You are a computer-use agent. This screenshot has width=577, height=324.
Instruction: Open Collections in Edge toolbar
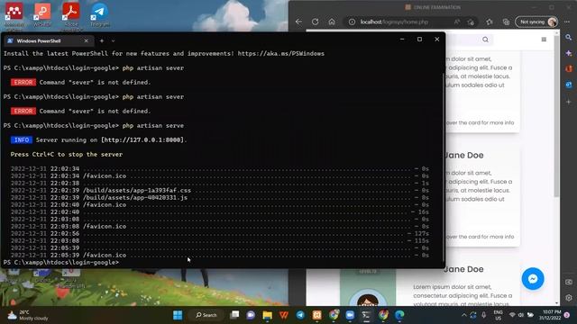pyautogui.click(x=506, y=22)
